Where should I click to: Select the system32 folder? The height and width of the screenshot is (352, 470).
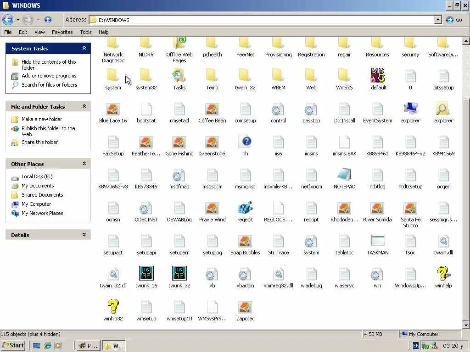click(x=146, y=75)
